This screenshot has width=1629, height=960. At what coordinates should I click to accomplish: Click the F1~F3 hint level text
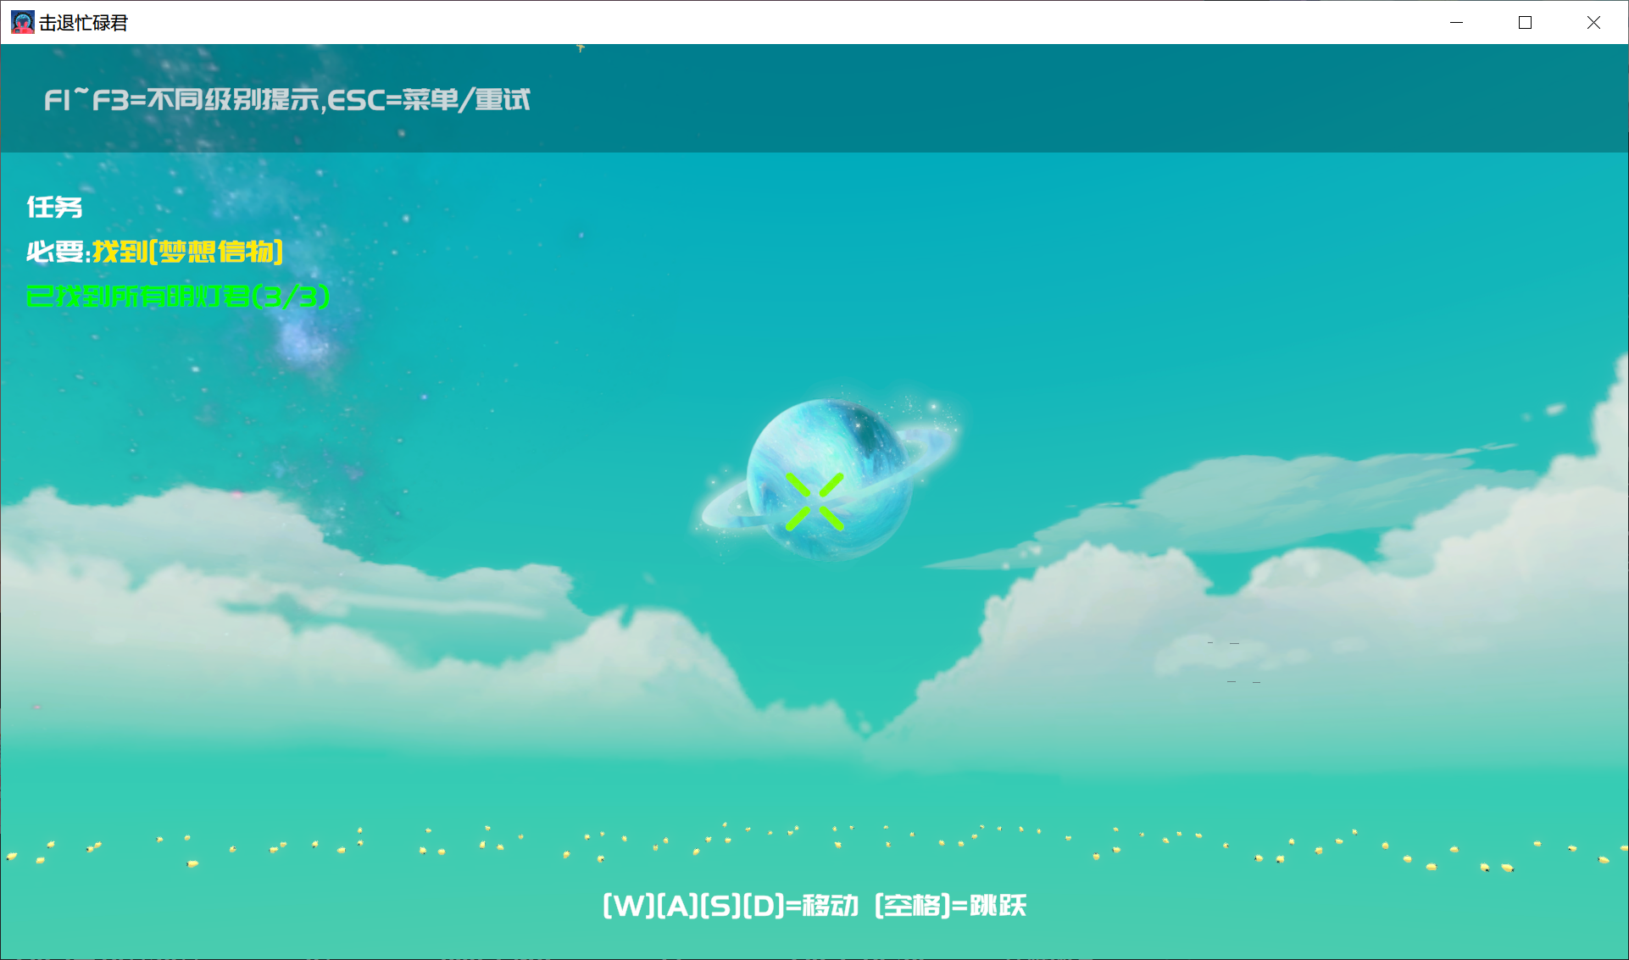pos(182,100)
